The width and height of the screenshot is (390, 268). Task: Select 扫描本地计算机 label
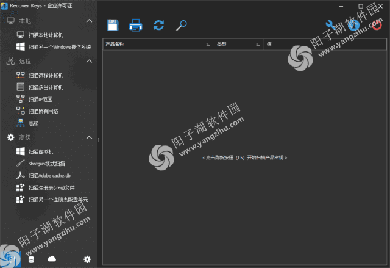click(x=46, y=35)
